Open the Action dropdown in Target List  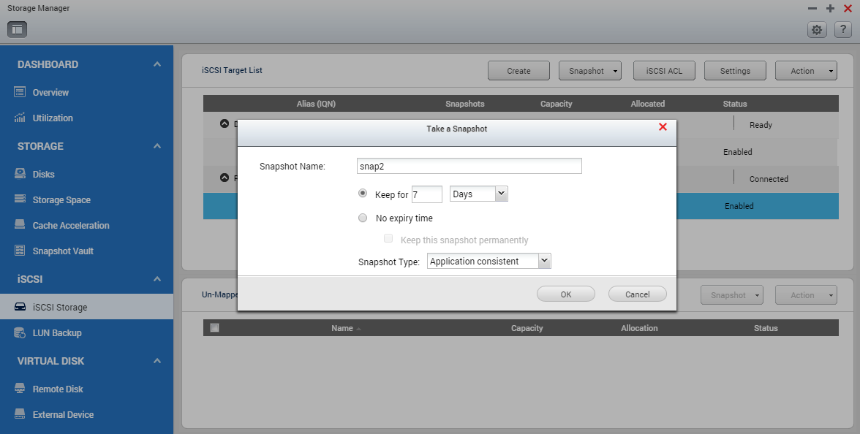click(806, 71)
